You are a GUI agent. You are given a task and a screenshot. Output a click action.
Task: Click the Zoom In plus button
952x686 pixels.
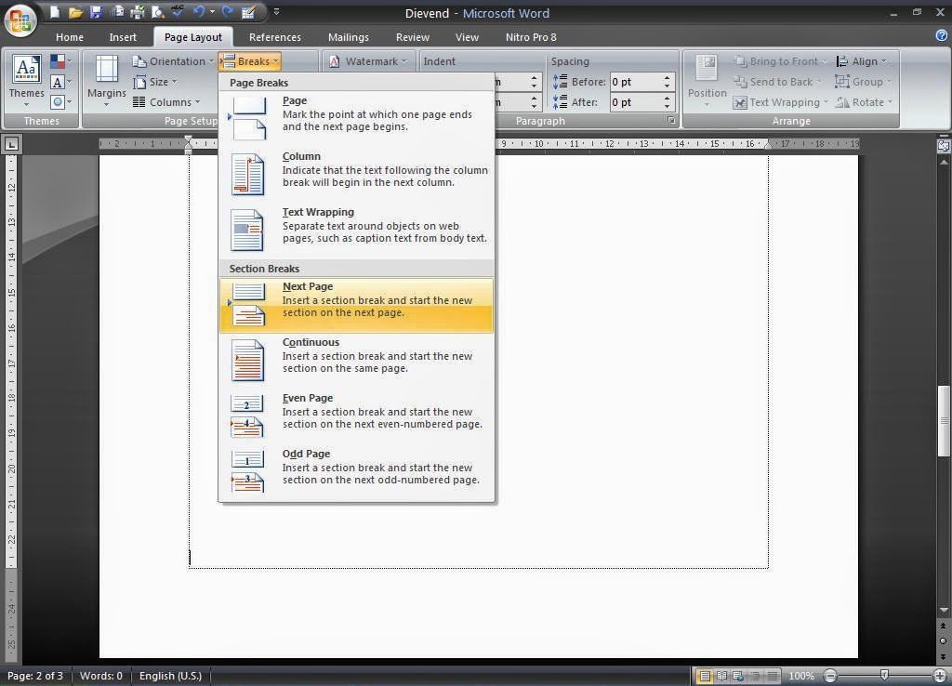coord(939,676)
